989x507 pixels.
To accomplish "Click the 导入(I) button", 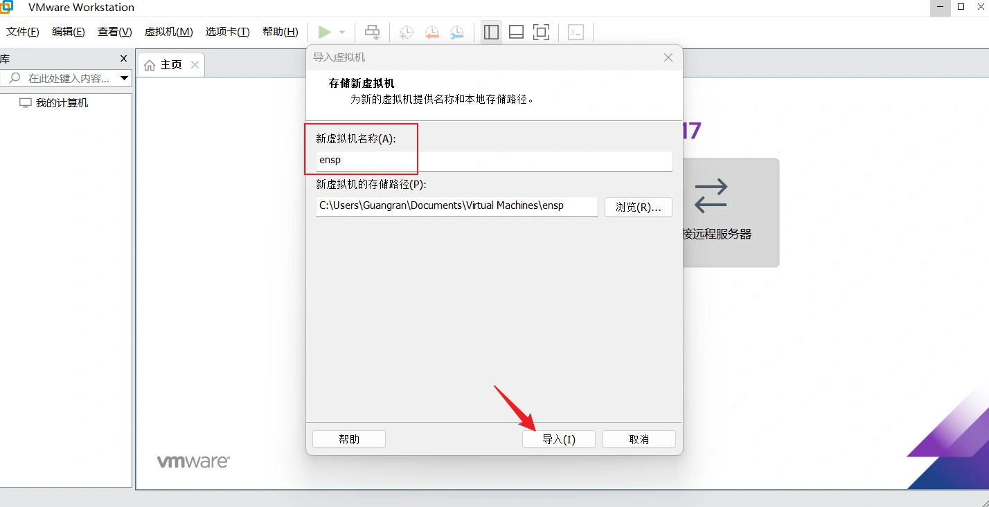I will [559, 439].
